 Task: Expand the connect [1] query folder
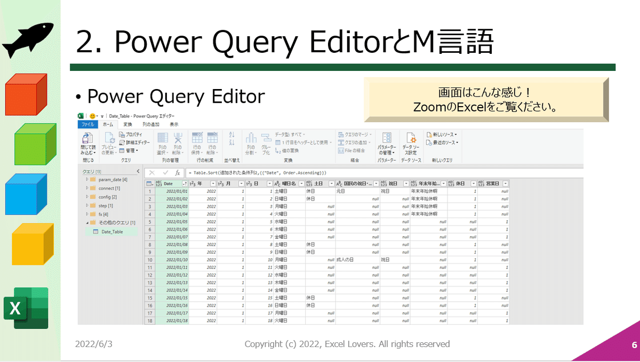87,188
